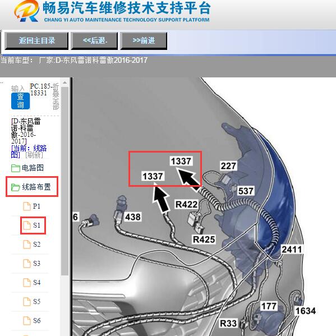This screenshot has width=336, height=336.
Task: Click the lower 1337 label in diagram
Action: coord(153,176)
